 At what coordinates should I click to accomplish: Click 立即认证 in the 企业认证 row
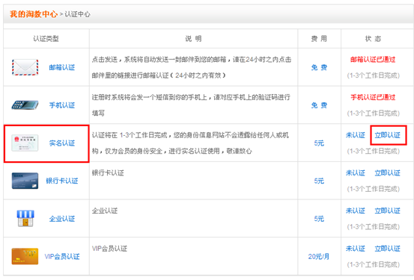388,211
